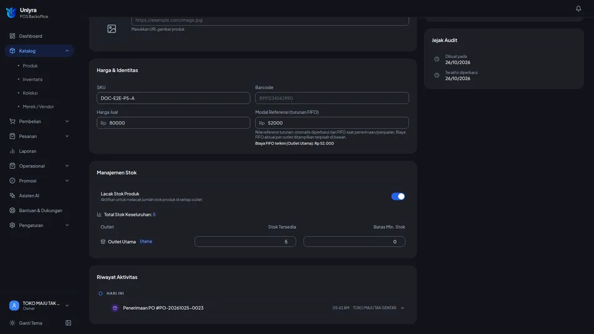Screen dimensions: 594x334
Task: Click the Pesanan bag icon
Action: [12, 136]
